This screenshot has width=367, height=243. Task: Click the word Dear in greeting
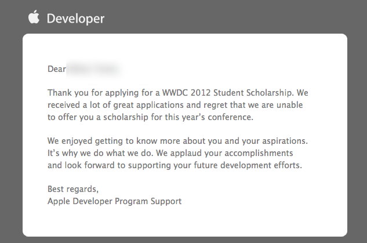coord(57,69)
